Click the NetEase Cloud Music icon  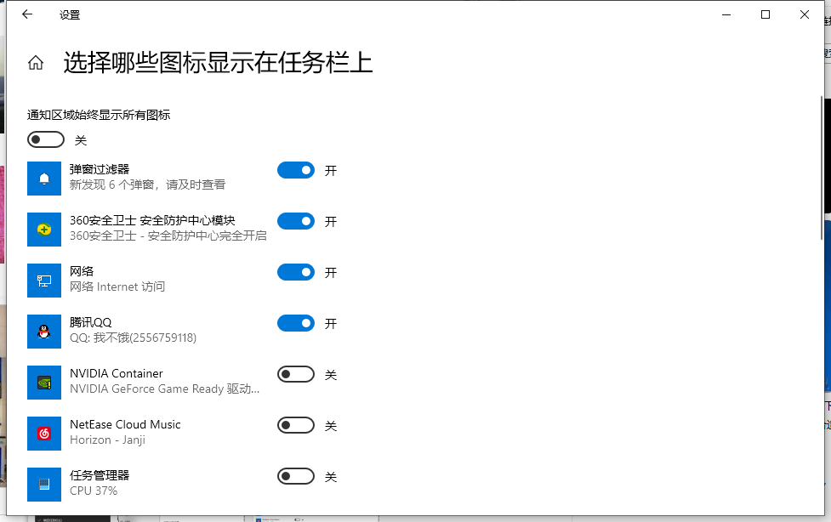click(x=44, y=433)
